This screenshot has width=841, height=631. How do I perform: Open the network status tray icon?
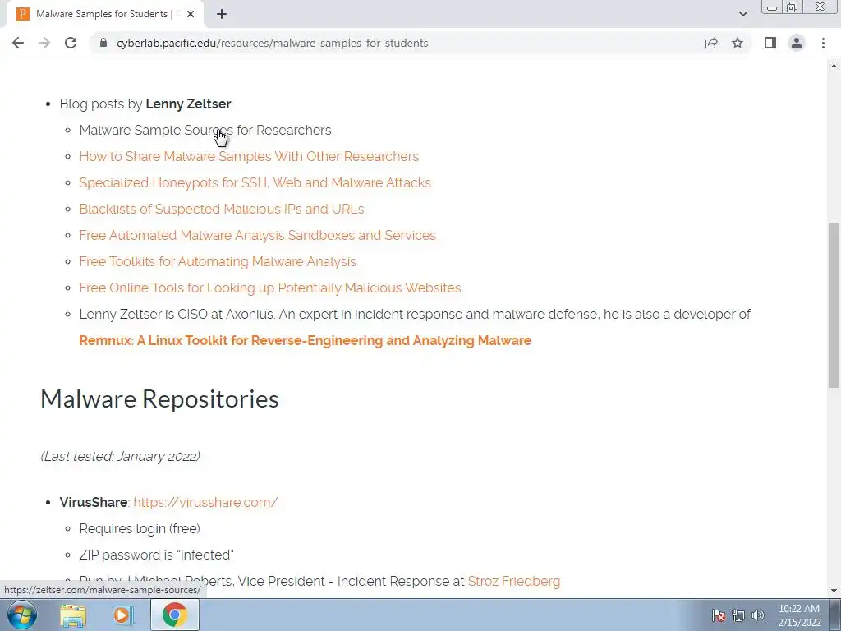pyautogui.click(x=738, y=615)
